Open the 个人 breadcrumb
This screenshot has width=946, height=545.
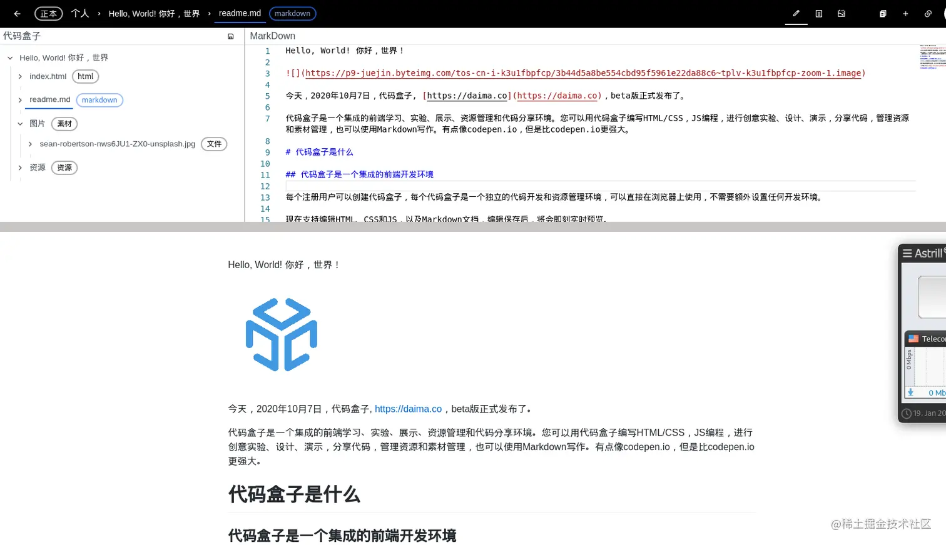tap(80, 13)
